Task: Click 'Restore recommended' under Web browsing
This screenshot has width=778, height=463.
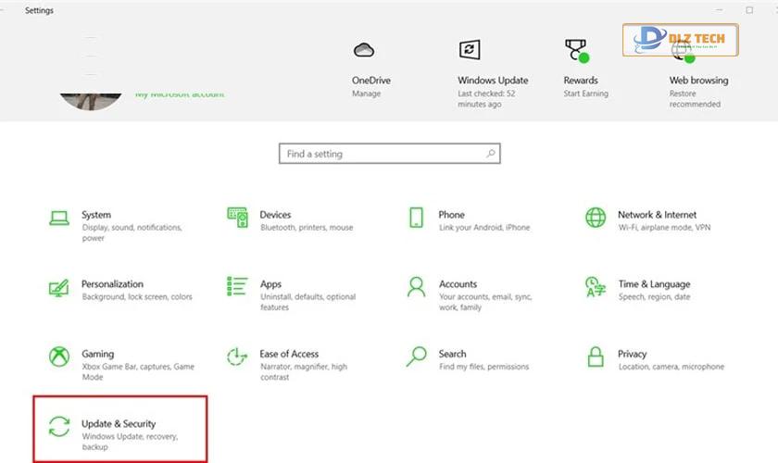Action: (695, 99)
